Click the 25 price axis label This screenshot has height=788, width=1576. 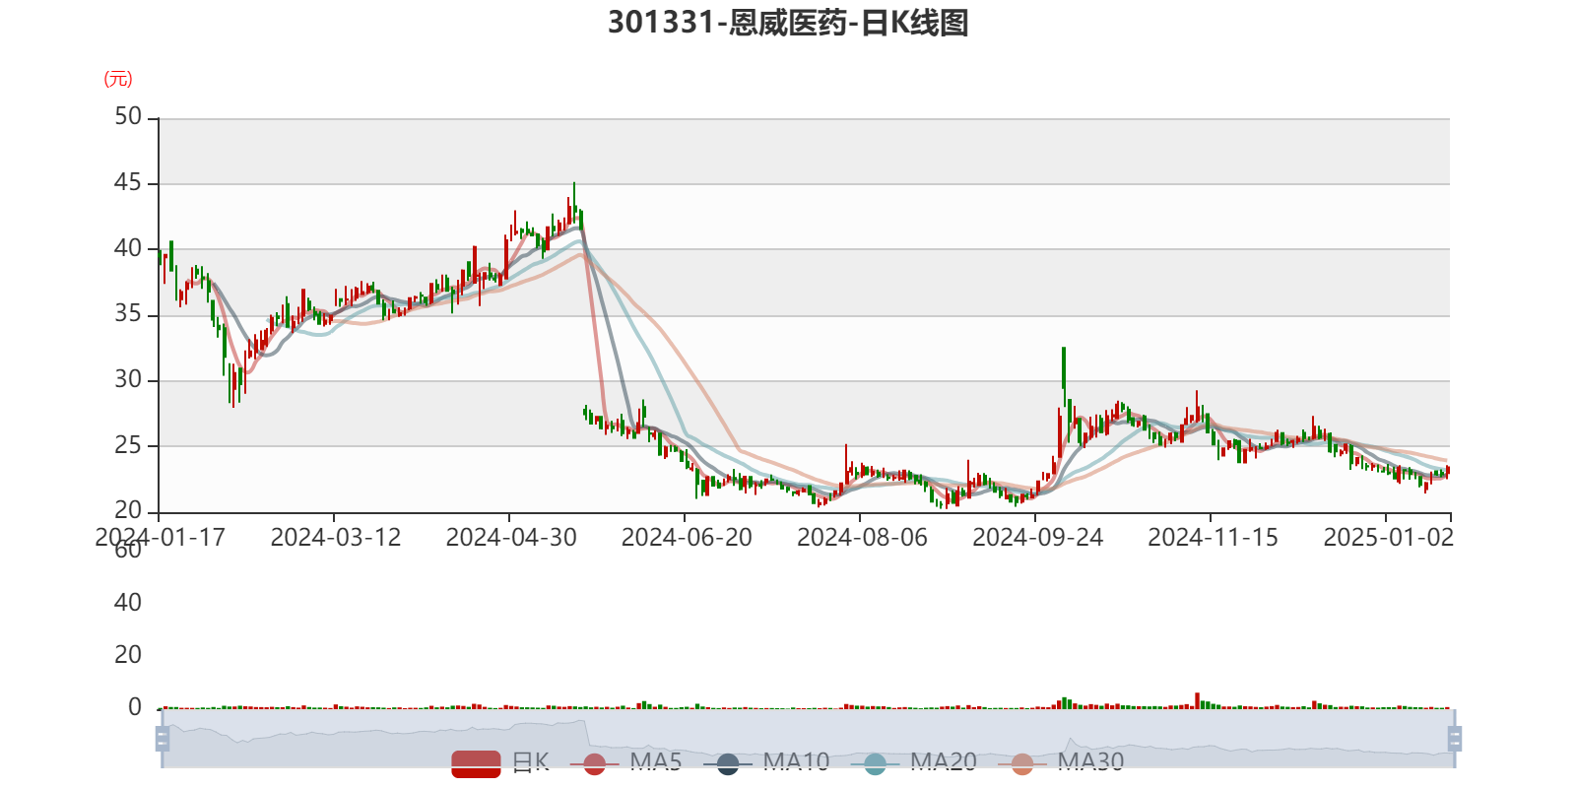pos(128,445)
